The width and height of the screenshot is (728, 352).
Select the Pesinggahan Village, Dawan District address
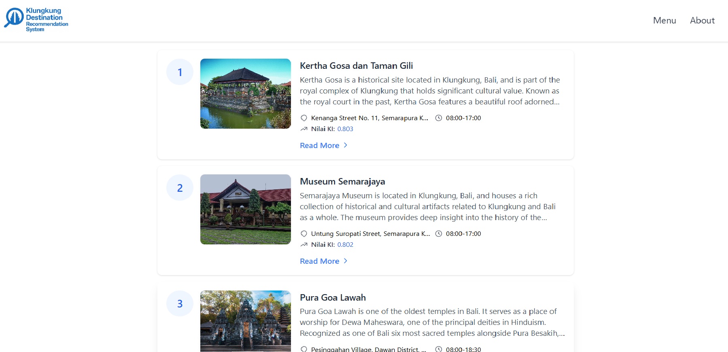369,349
